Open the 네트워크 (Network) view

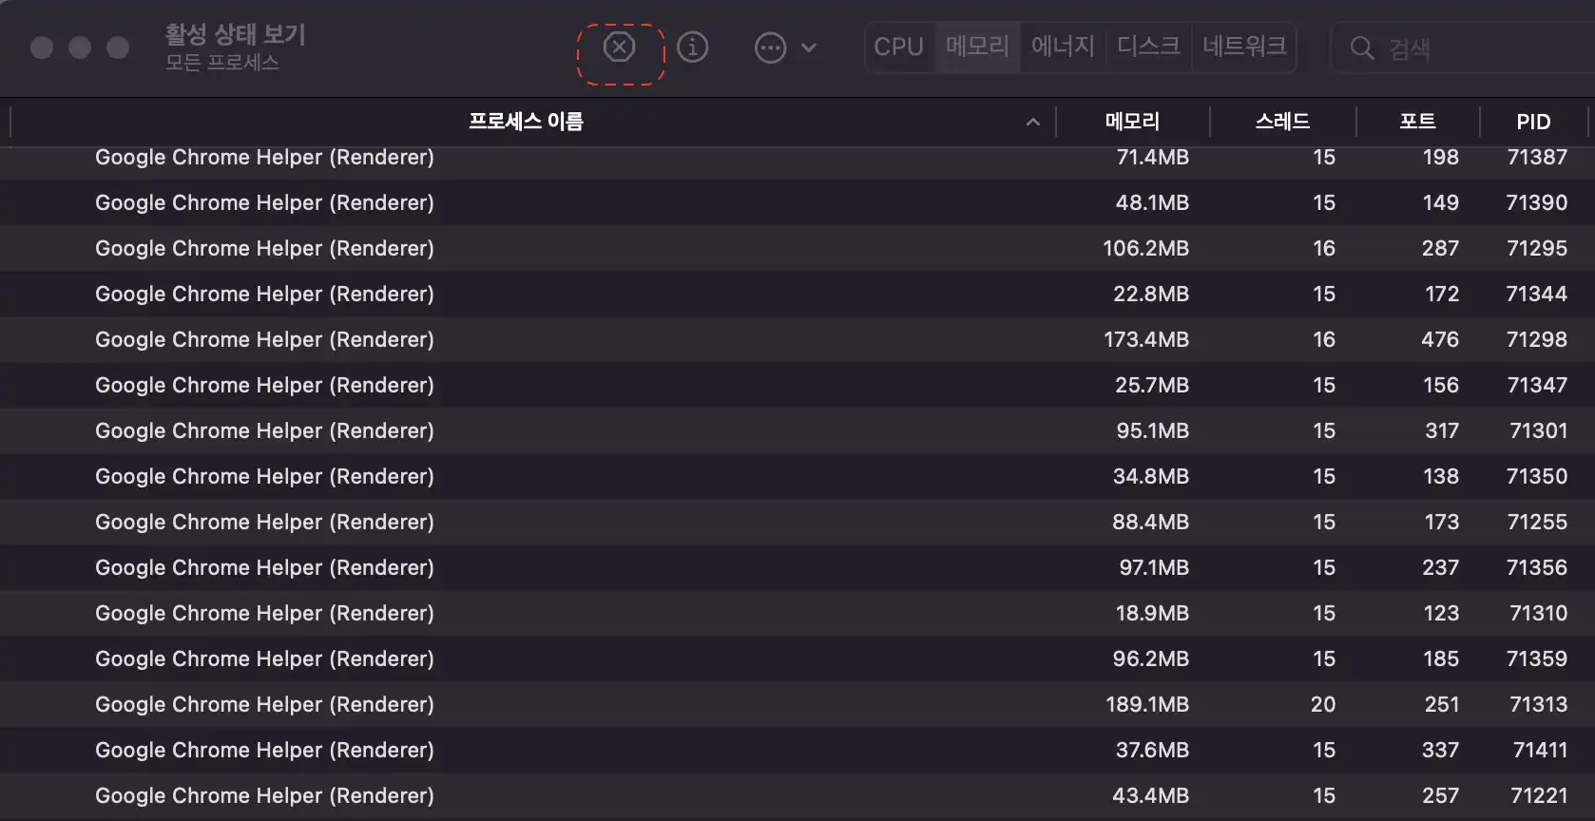pos(1245,47)
